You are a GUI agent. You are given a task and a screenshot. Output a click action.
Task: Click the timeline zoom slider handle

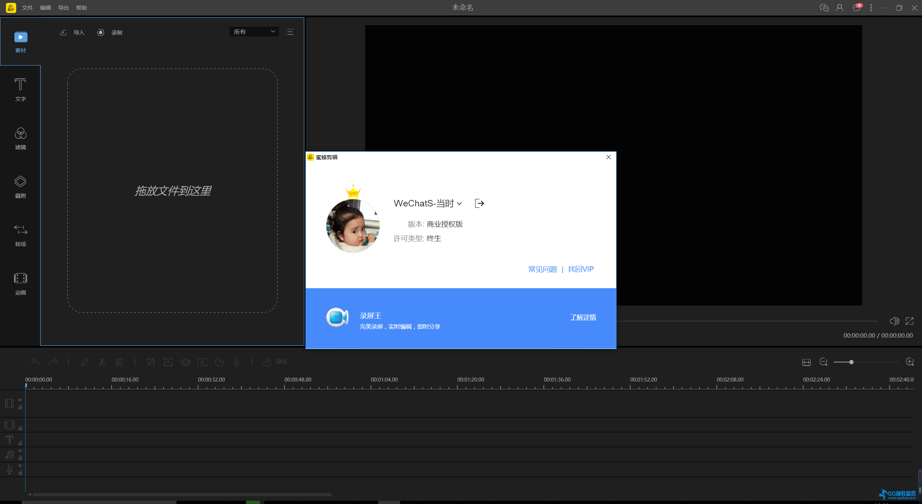[x=851, y=362]
